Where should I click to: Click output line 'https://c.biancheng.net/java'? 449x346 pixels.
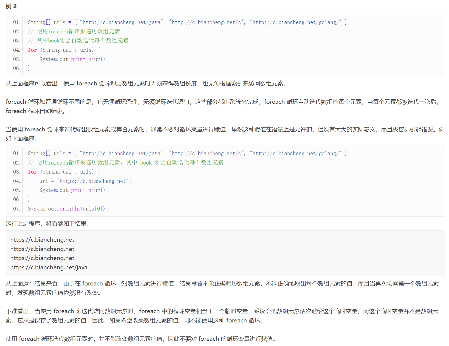point(49,267)
